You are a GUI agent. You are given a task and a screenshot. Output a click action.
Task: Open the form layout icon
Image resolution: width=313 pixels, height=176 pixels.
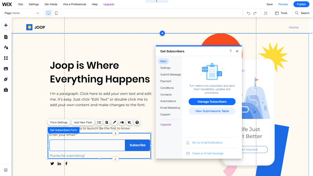pyautogui.click(x=106, y=122)
